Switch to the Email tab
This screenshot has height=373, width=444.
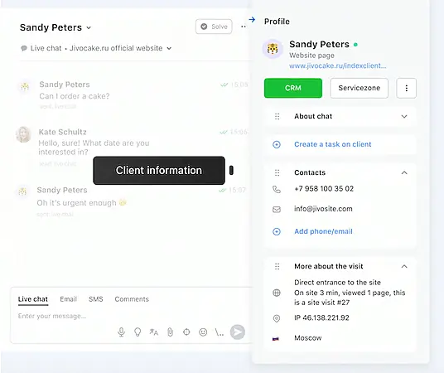pos(68,299)
